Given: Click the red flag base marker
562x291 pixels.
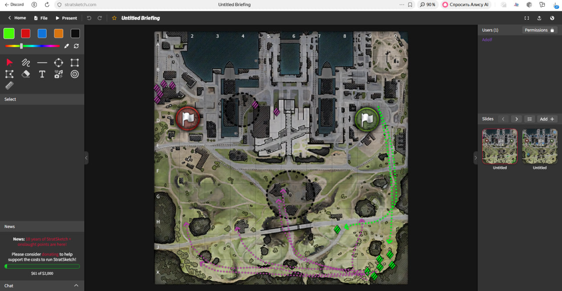Looking at the screenshot, I should [188, 118].
